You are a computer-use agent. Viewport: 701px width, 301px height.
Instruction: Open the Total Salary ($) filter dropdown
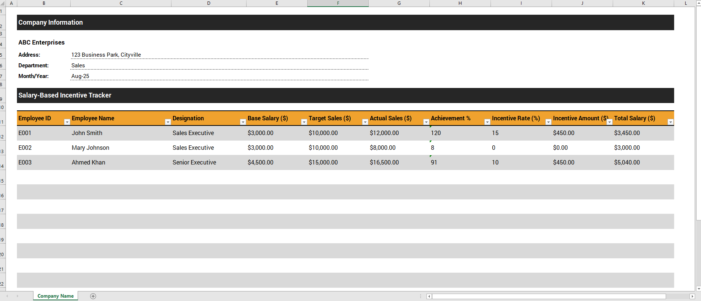point(670,122)
